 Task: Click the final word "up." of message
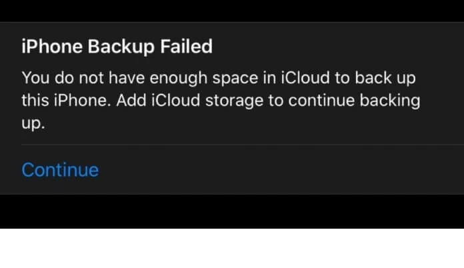(x=33, y=124)
